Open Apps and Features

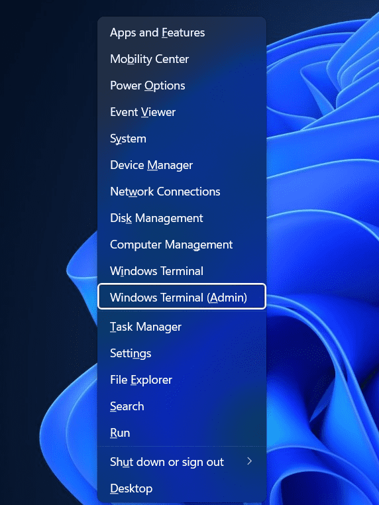tap(182, 32)
